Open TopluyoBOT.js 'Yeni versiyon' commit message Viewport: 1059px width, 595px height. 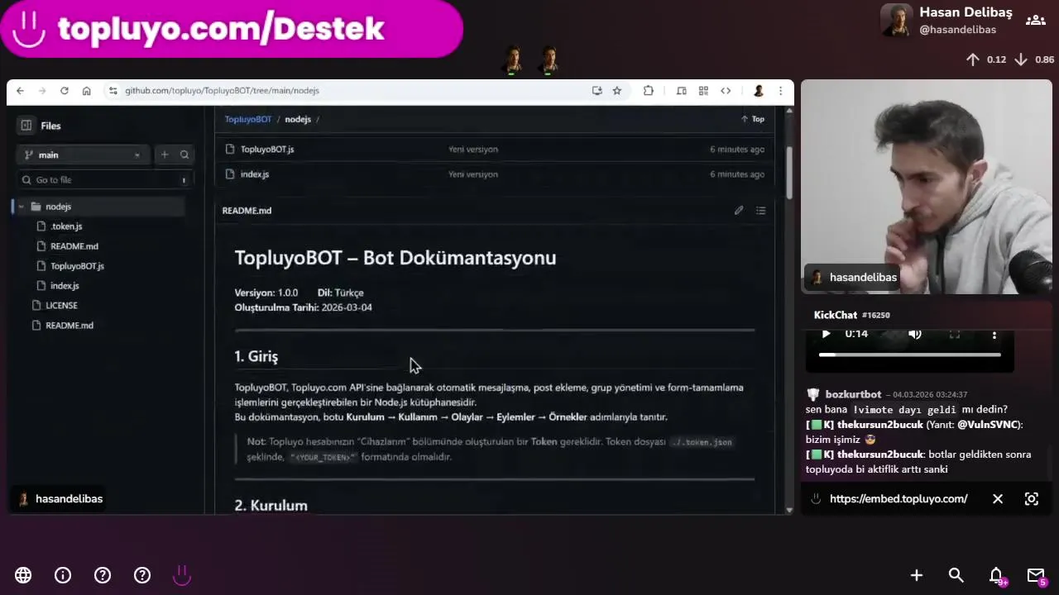click(x=473, y=150)
